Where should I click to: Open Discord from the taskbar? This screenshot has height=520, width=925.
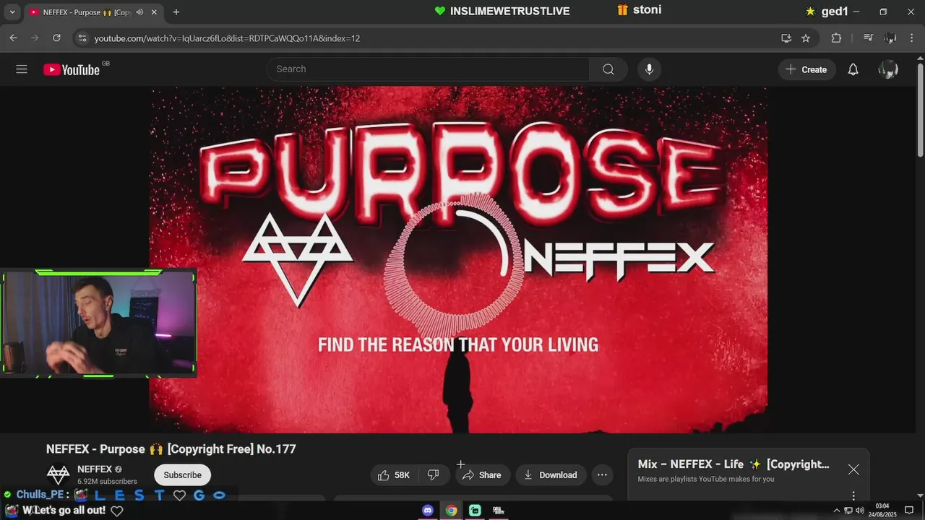click(428, 511)
